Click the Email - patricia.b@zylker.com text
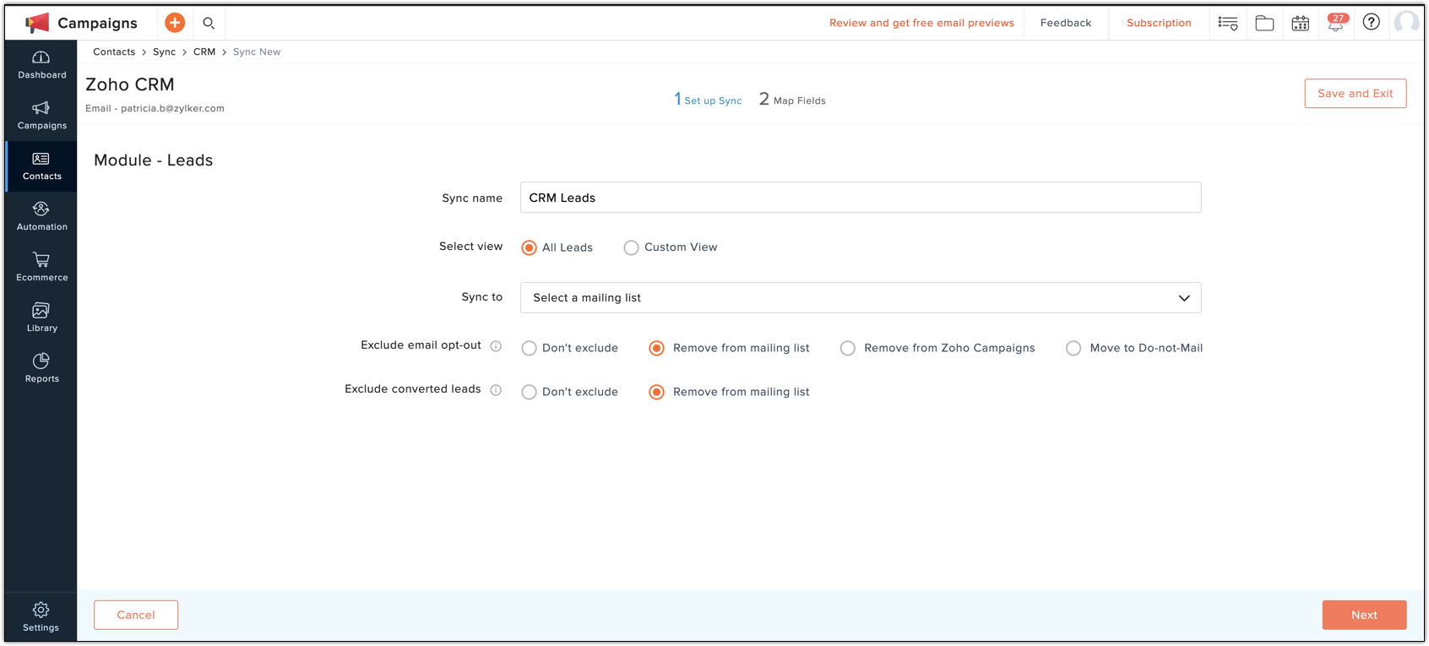The image size is (1429, 646). [155, 108]
